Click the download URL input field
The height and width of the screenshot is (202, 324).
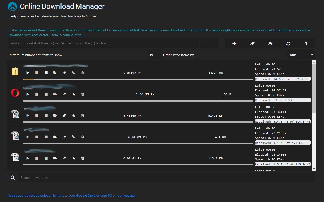pyautogui.click(x=103, y=43)
